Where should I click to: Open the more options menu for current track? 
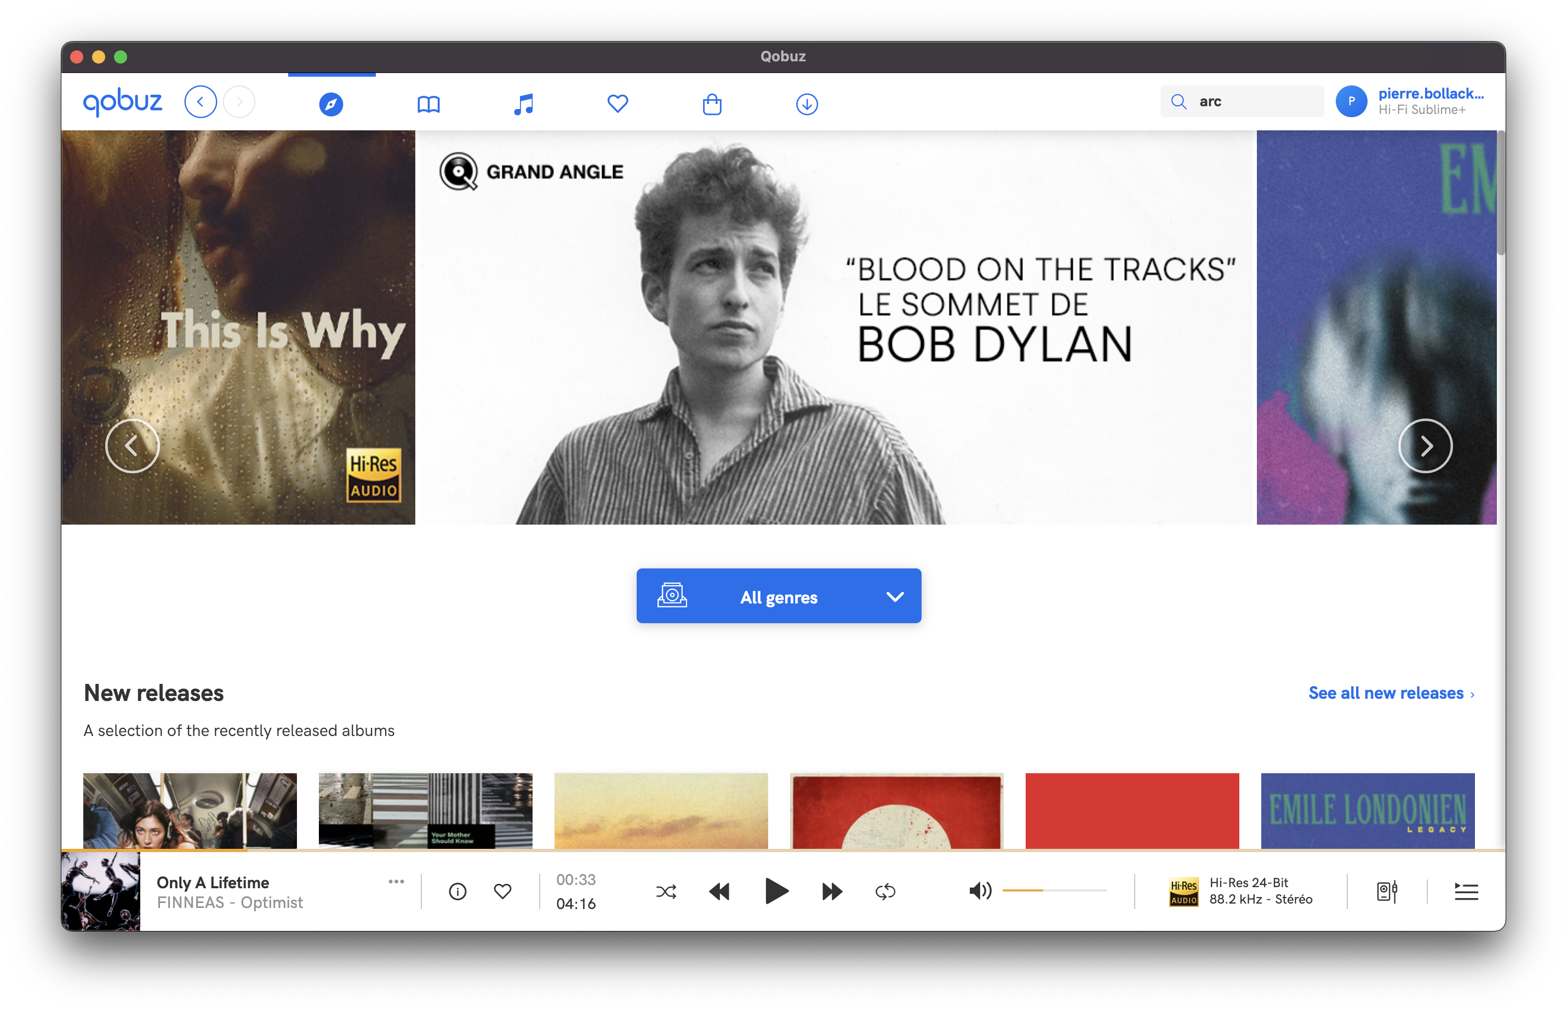click(396, 882)
